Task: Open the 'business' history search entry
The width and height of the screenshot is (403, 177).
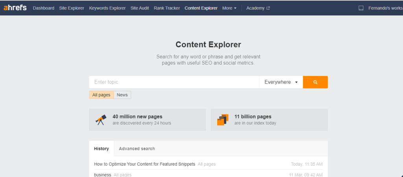Action: coord(102,175)
